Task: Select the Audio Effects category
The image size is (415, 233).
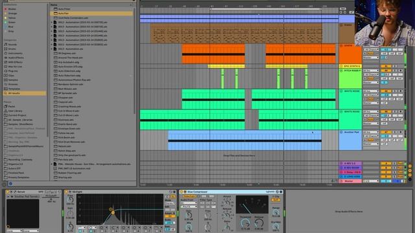Action: click(x=16, y=58)
